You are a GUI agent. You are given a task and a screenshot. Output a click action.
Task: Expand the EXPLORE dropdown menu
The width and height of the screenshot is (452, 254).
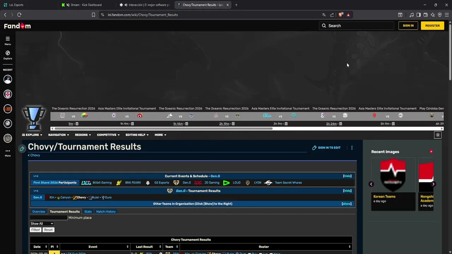(x=32, y=135)
